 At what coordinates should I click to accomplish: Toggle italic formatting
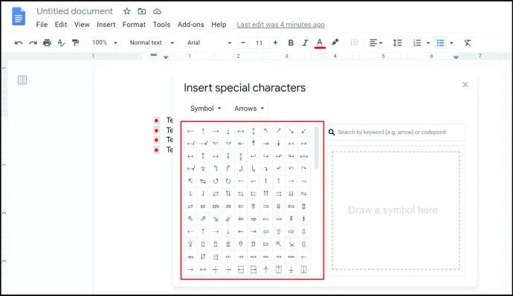click(x=305, y=43)
